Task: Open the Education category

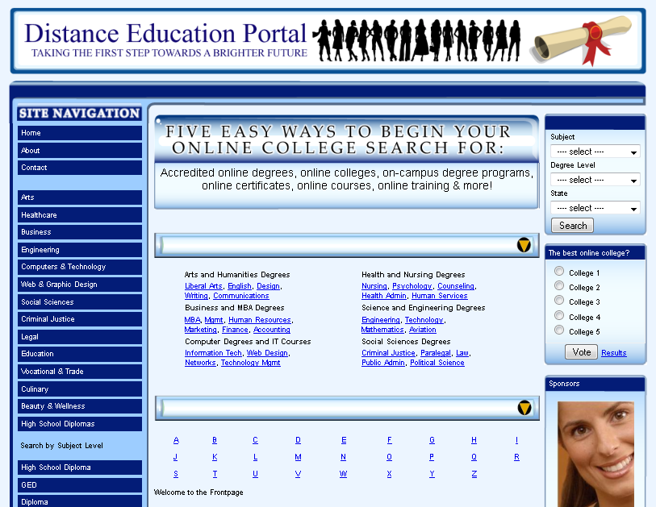Action: pos(80,354)
